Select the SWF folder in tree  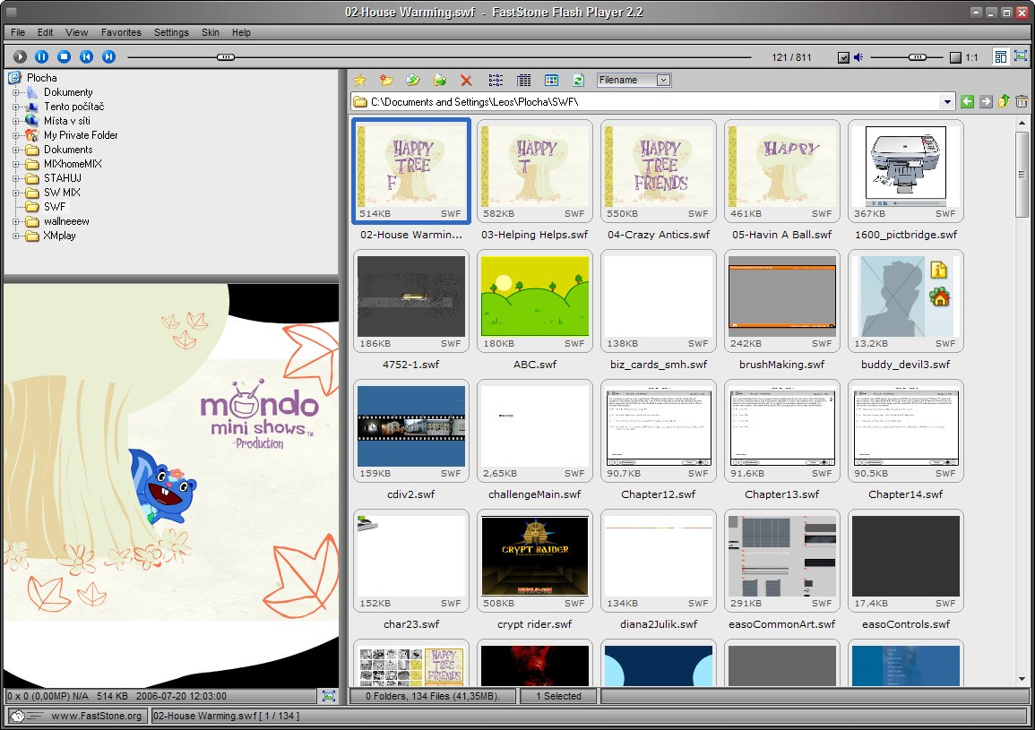pos(54,207)
